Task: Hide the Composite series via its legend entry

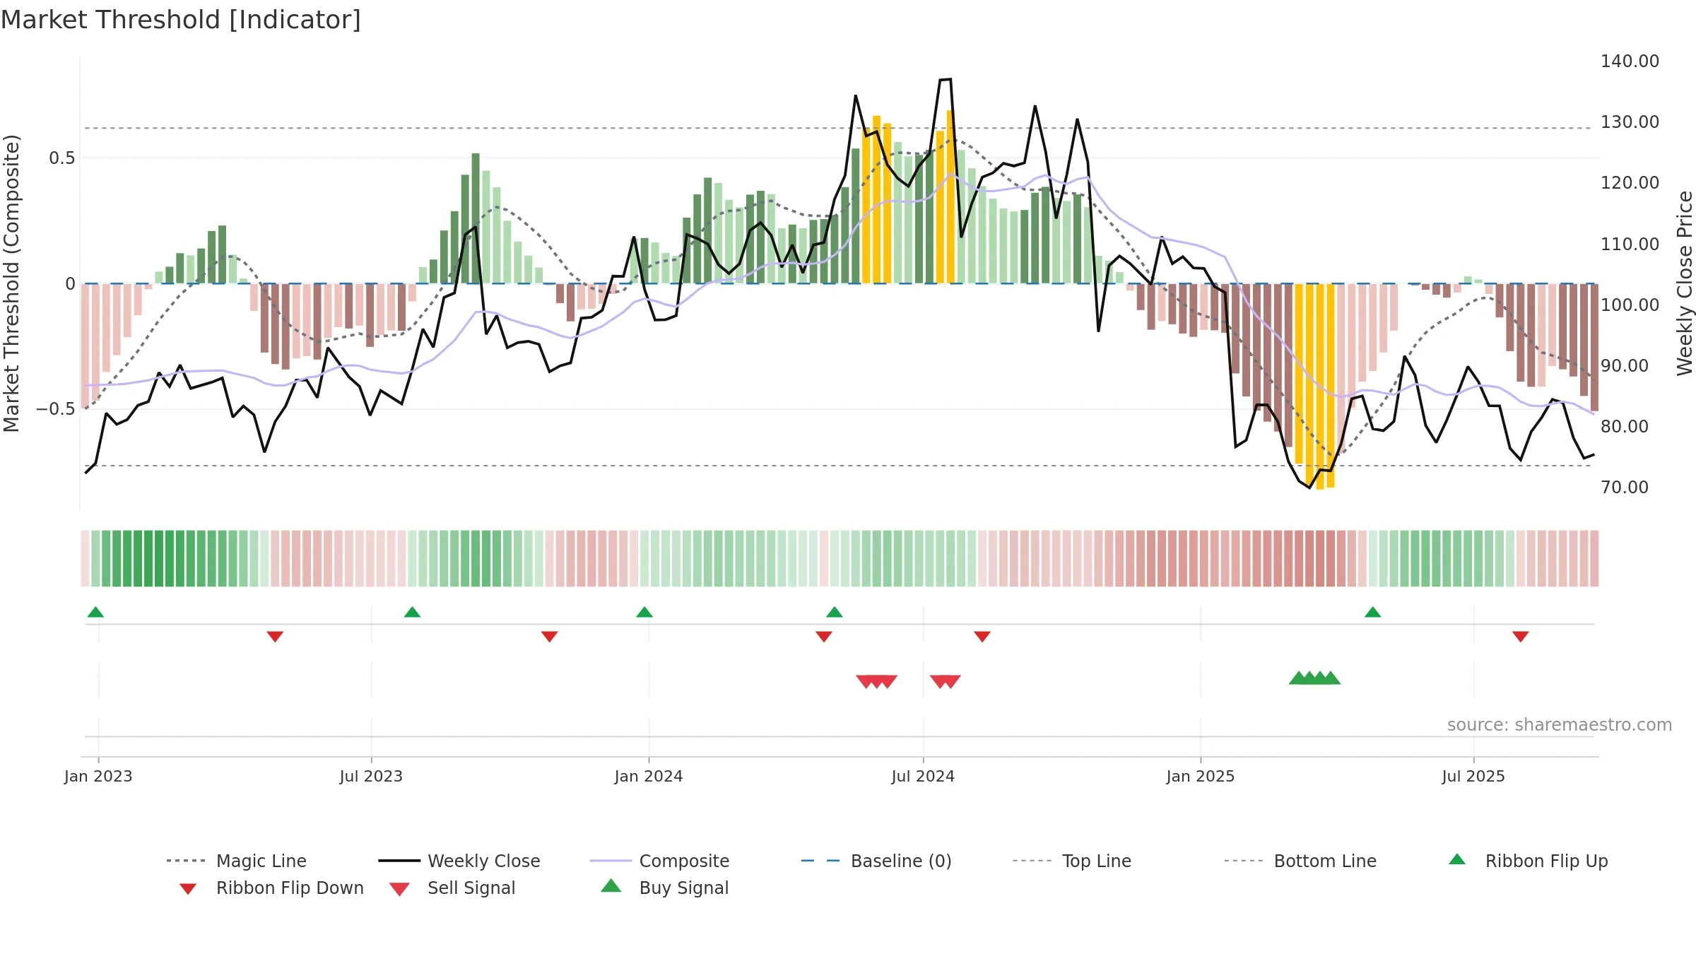Action: 659,861
